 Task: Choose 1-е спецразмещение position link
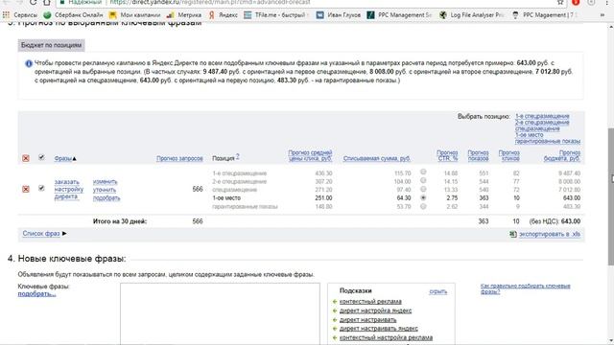(542, 116)
